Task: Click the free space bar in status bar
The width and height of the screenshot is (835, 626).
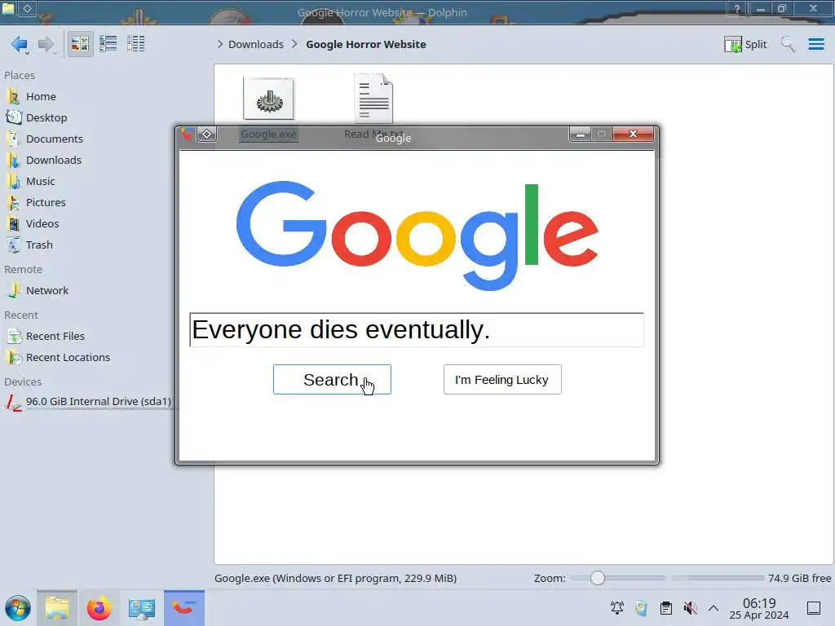Action: coord(718,578)
